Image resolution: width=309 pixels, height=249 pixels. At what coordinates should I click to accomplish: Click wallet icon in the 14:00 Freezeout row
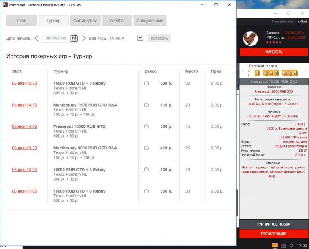[147, 126]
